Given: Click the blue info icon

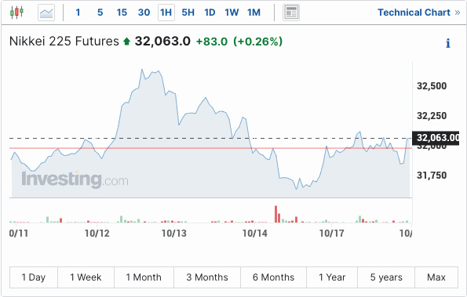Looking at the screenshot, I should point(448,43).
